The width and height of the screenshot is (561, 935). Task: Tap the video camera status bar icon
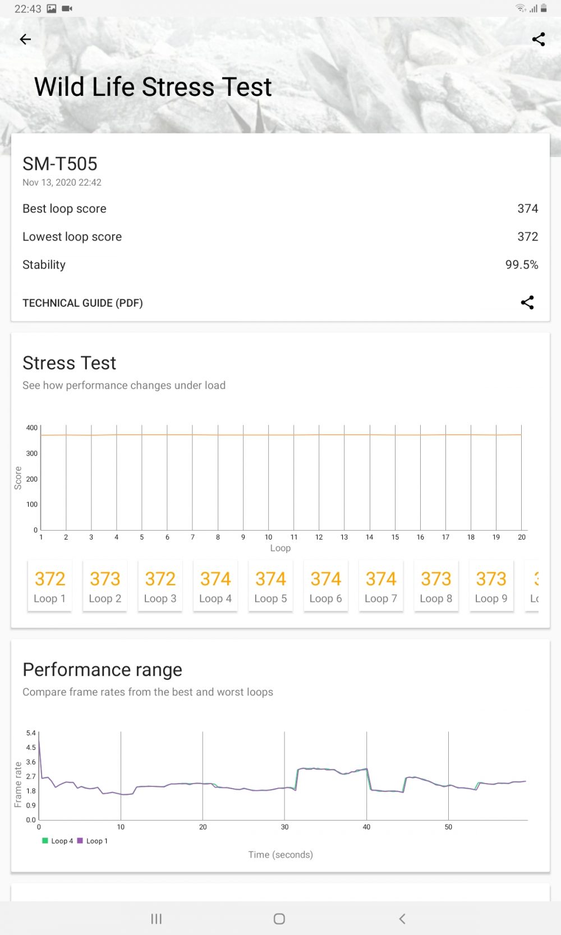coord(67,8)
